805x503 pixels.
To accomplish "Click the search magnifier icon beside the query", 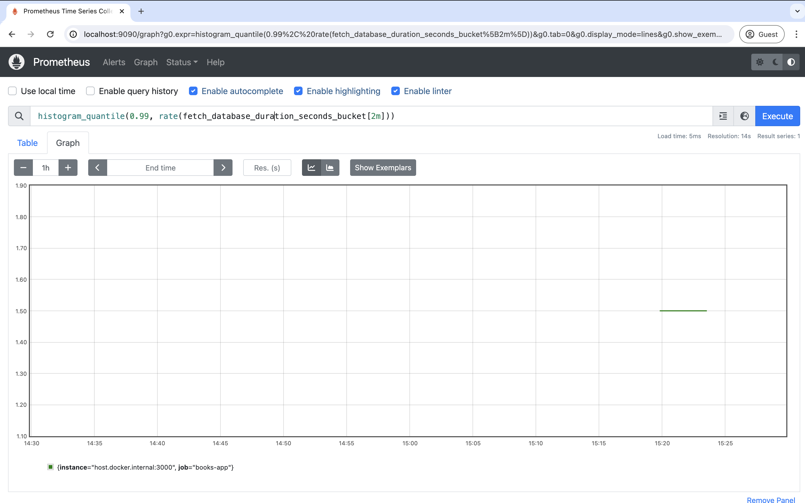I will (x=19, y=116).
